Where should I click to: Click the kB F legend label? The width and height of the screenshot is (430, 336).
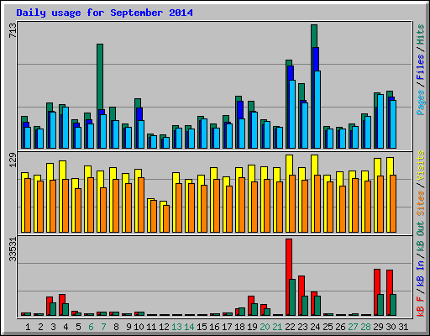coord(421,306)
